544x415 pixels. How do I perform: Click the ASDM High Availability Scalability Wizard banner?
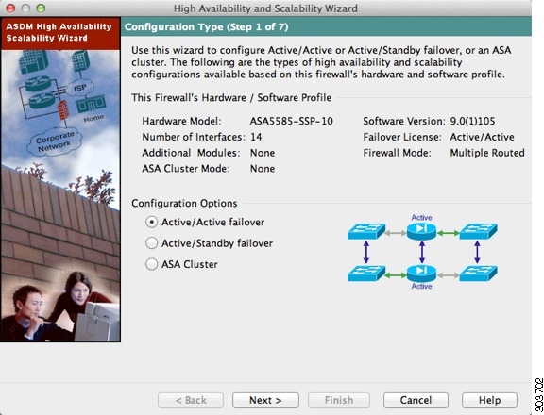(60, 33)
